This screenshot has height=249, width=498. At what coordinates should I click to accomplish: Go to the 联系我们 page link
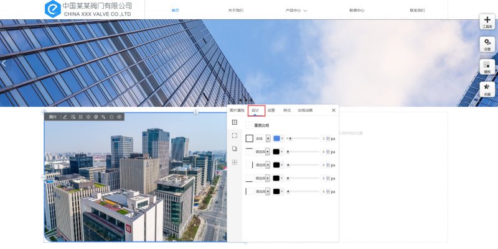(417, 11)
